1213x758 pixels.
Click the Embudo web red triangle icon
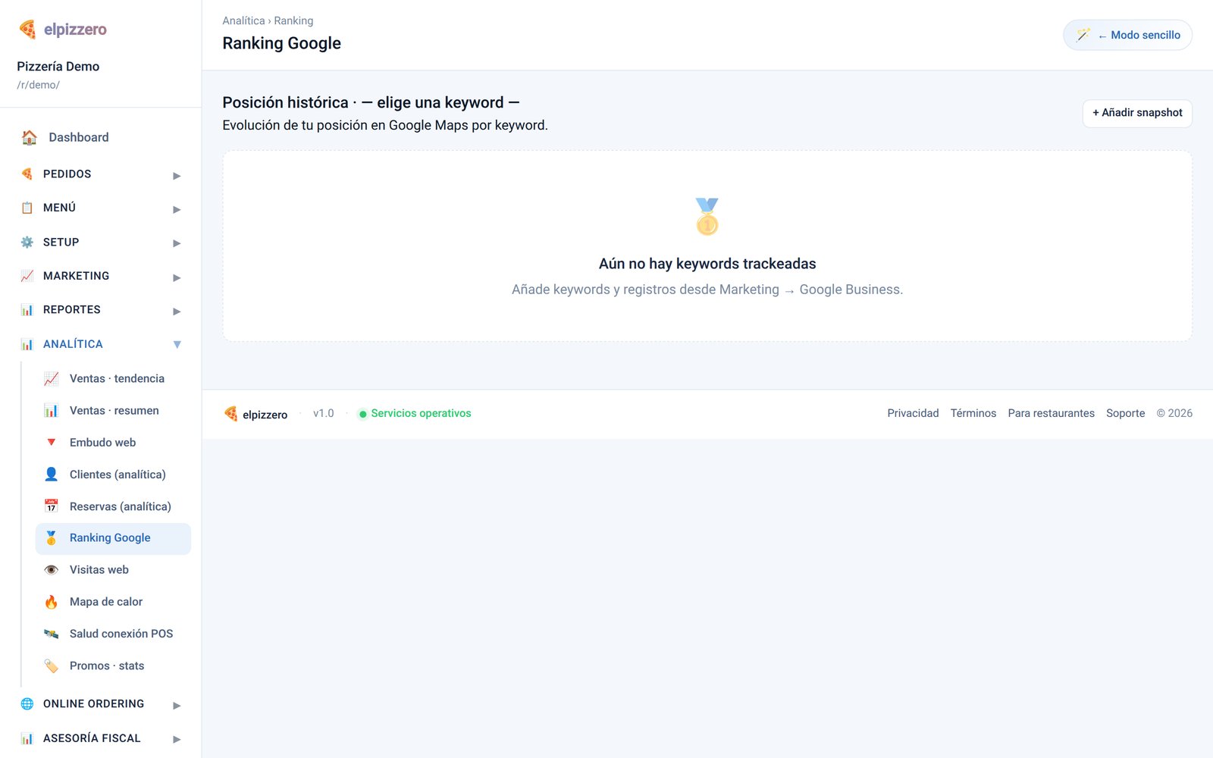tap(51, 442)
